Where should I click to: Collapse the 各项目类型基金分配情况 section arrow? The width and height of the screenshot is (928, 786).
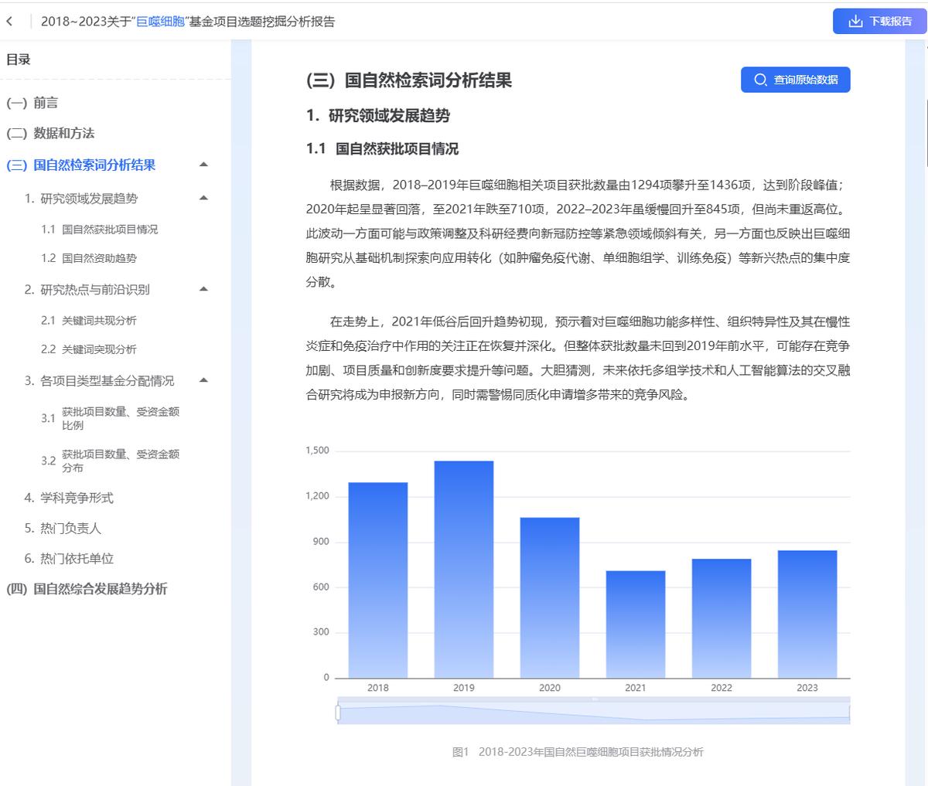[203, 380]
